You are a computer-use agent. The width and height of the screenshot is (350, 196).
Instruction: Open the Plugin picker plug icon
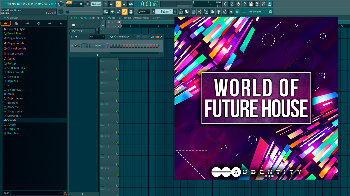(219, 11)
